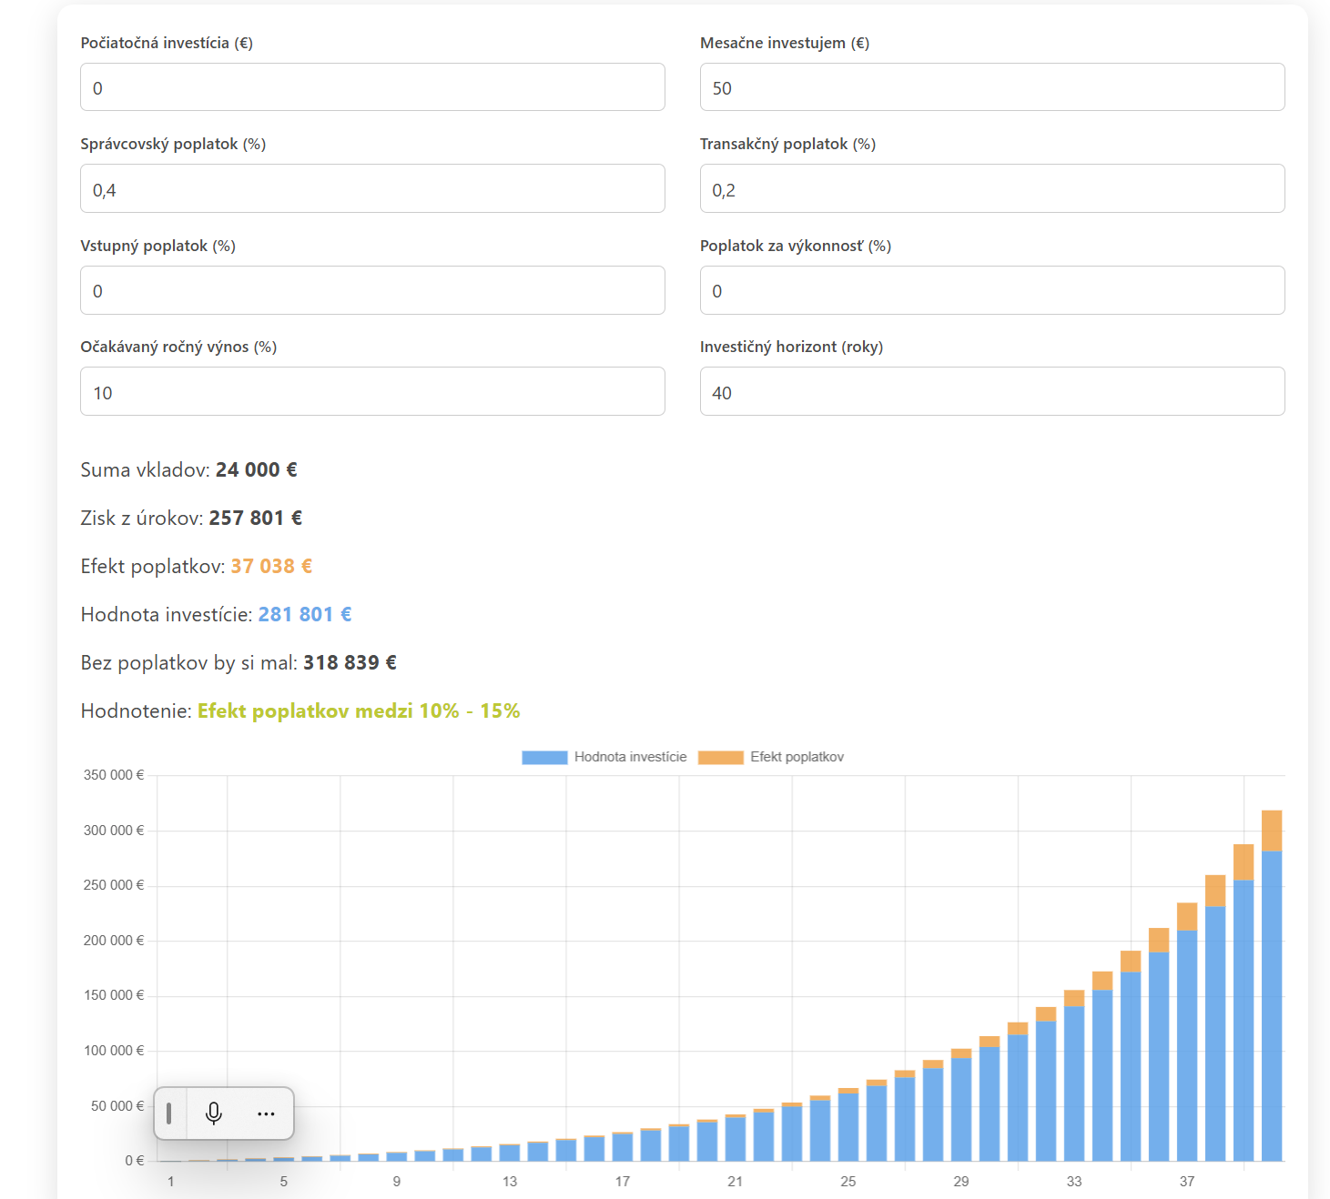1330x1199 pixels.
Task: Click the blue Hodnota investície legend swatch
Action: [x=544, y=758]
